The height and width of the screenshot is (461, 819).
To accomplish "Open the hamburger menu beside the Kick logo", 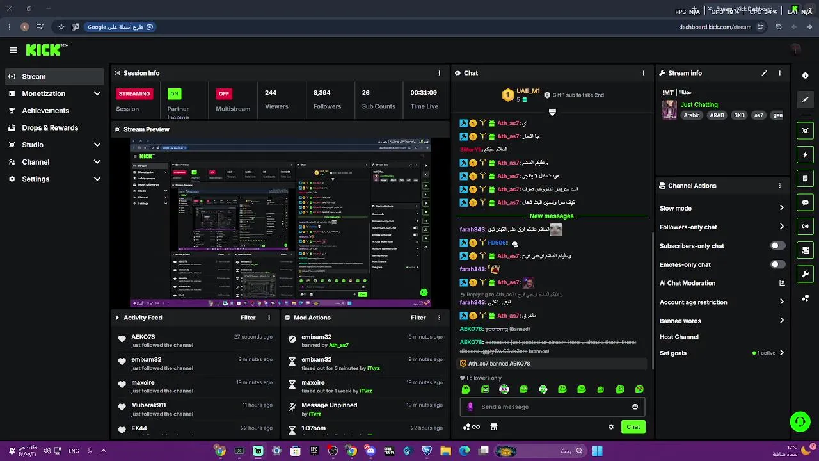I will point(13,50).
